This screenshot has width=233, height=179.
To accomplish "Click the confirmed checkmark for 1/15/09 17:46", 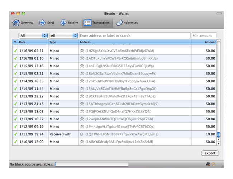I will point(15,66).
